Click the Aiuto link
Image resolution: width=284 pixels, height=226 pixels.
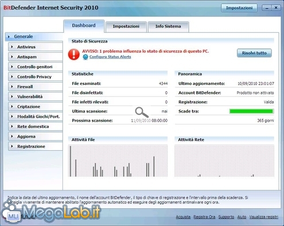click(242, 217)
